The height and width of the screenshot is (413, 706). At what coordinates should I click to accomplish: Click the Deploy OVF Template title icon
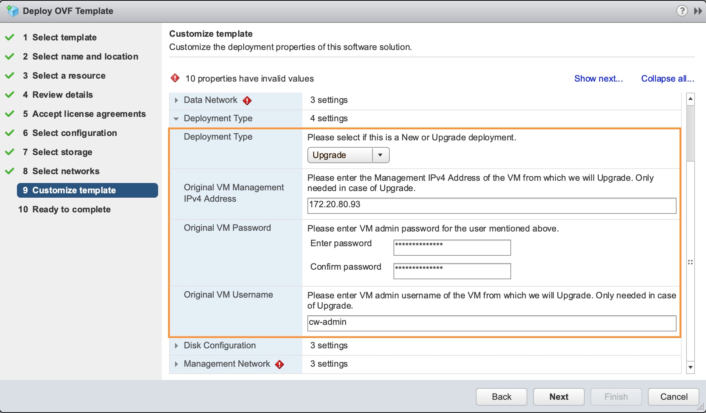click(x=13, y=11)
